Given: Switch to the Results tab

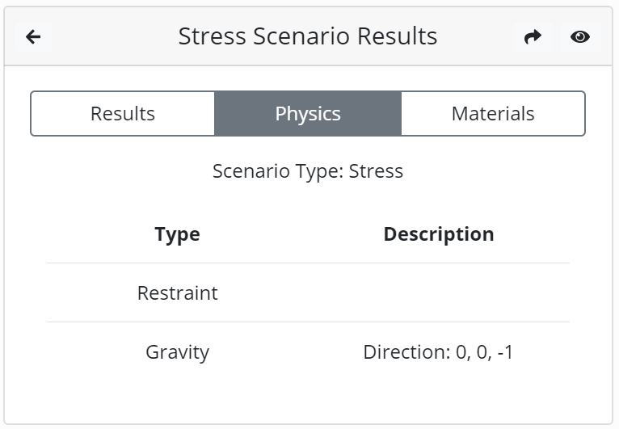Looking at the screenshot, I should coord(123,114).
